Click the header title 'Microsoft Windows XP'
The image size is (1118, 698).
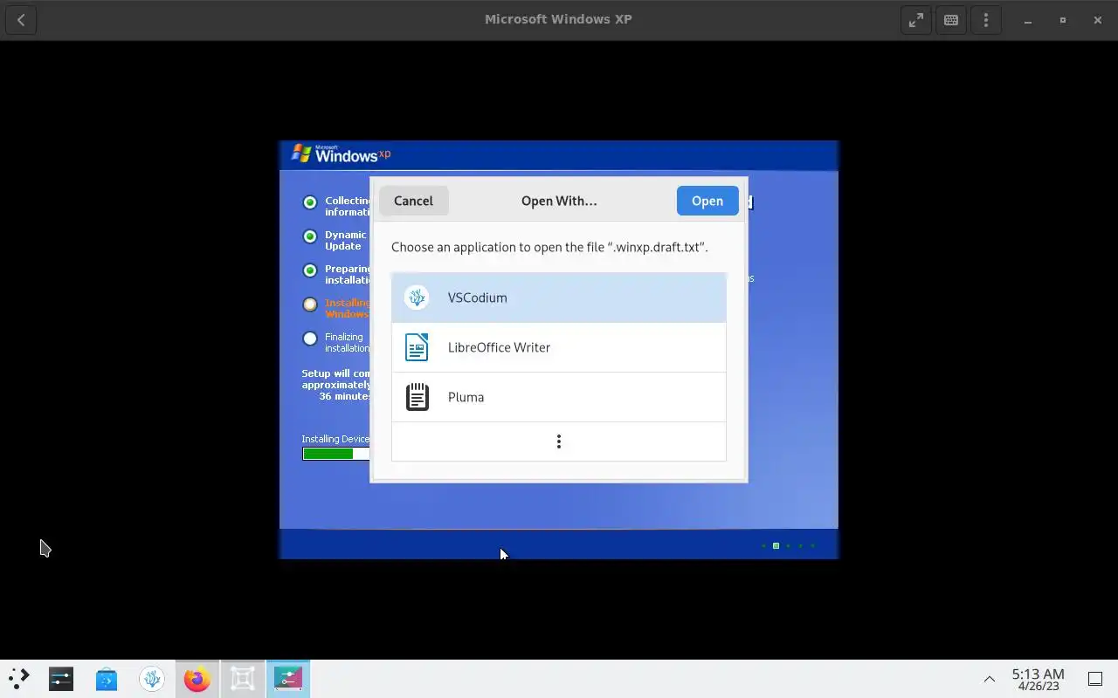click(558, 19)
